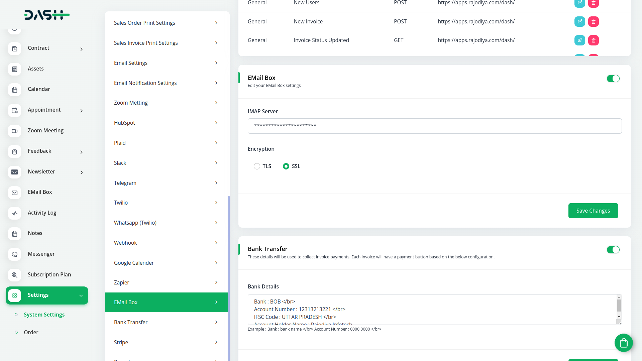Delete the Invoice Status Updated webhook
The image size is (642, 361).
pos(593,40)
